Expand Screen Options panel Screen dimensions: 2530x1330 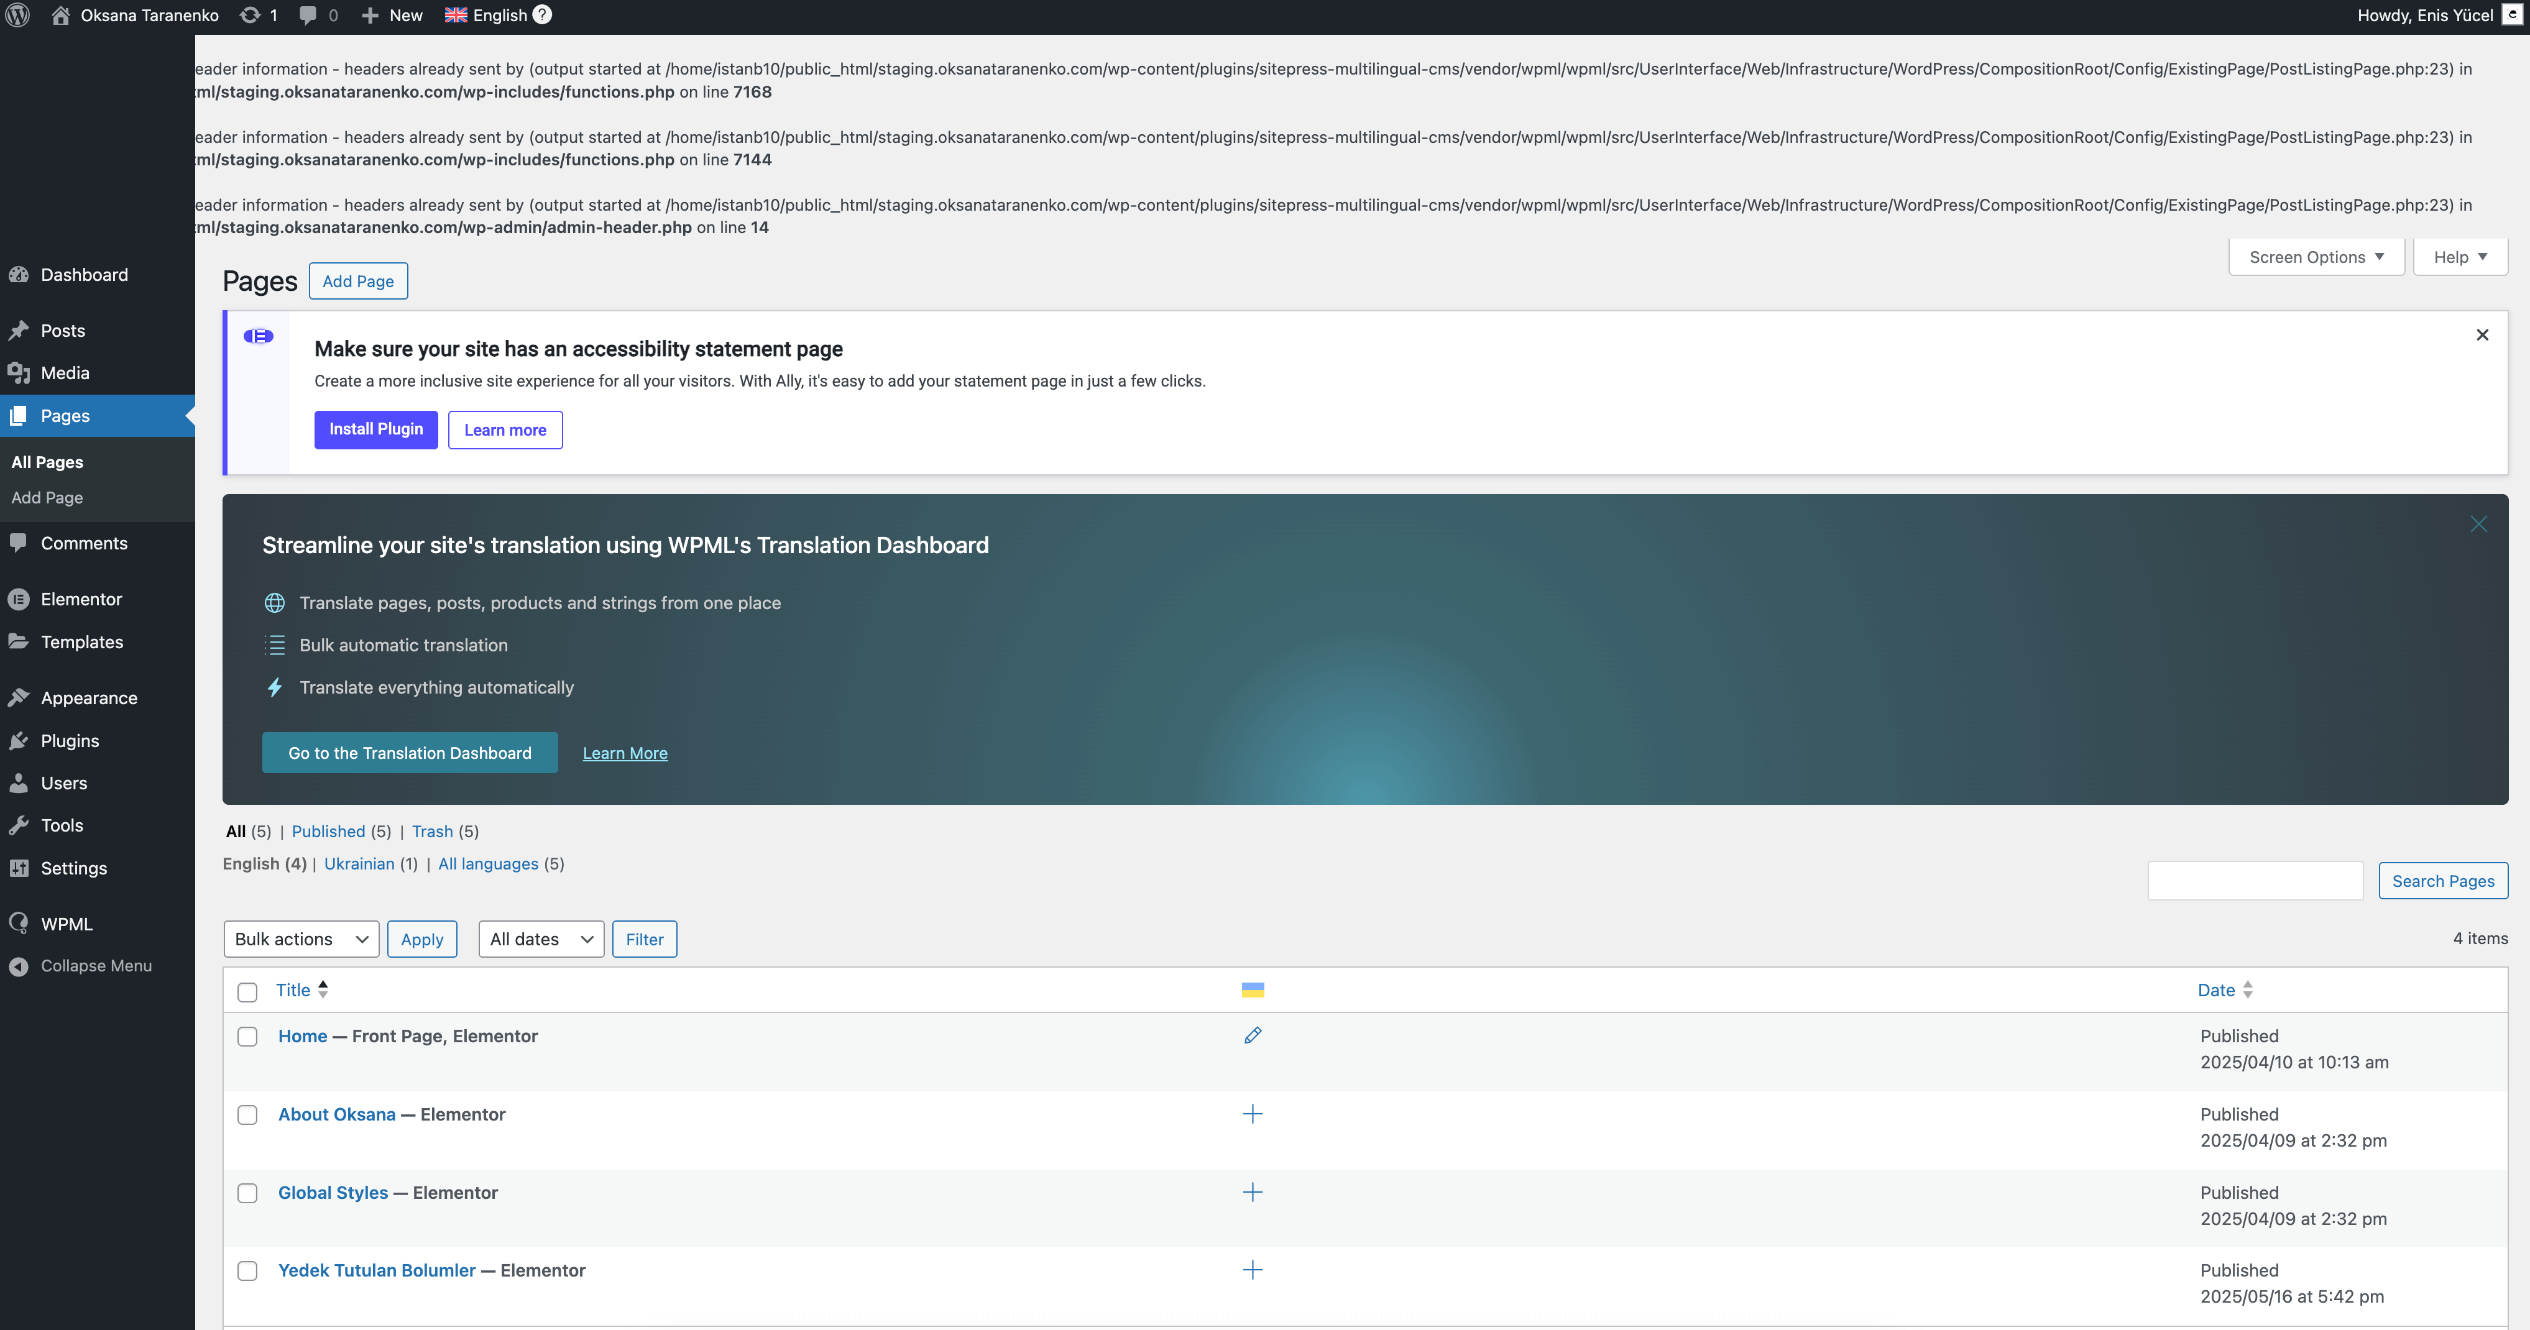tap(2316, 257)
